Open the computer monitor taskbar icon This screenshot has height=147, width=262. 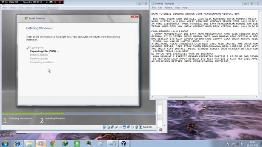coord(88,143)
